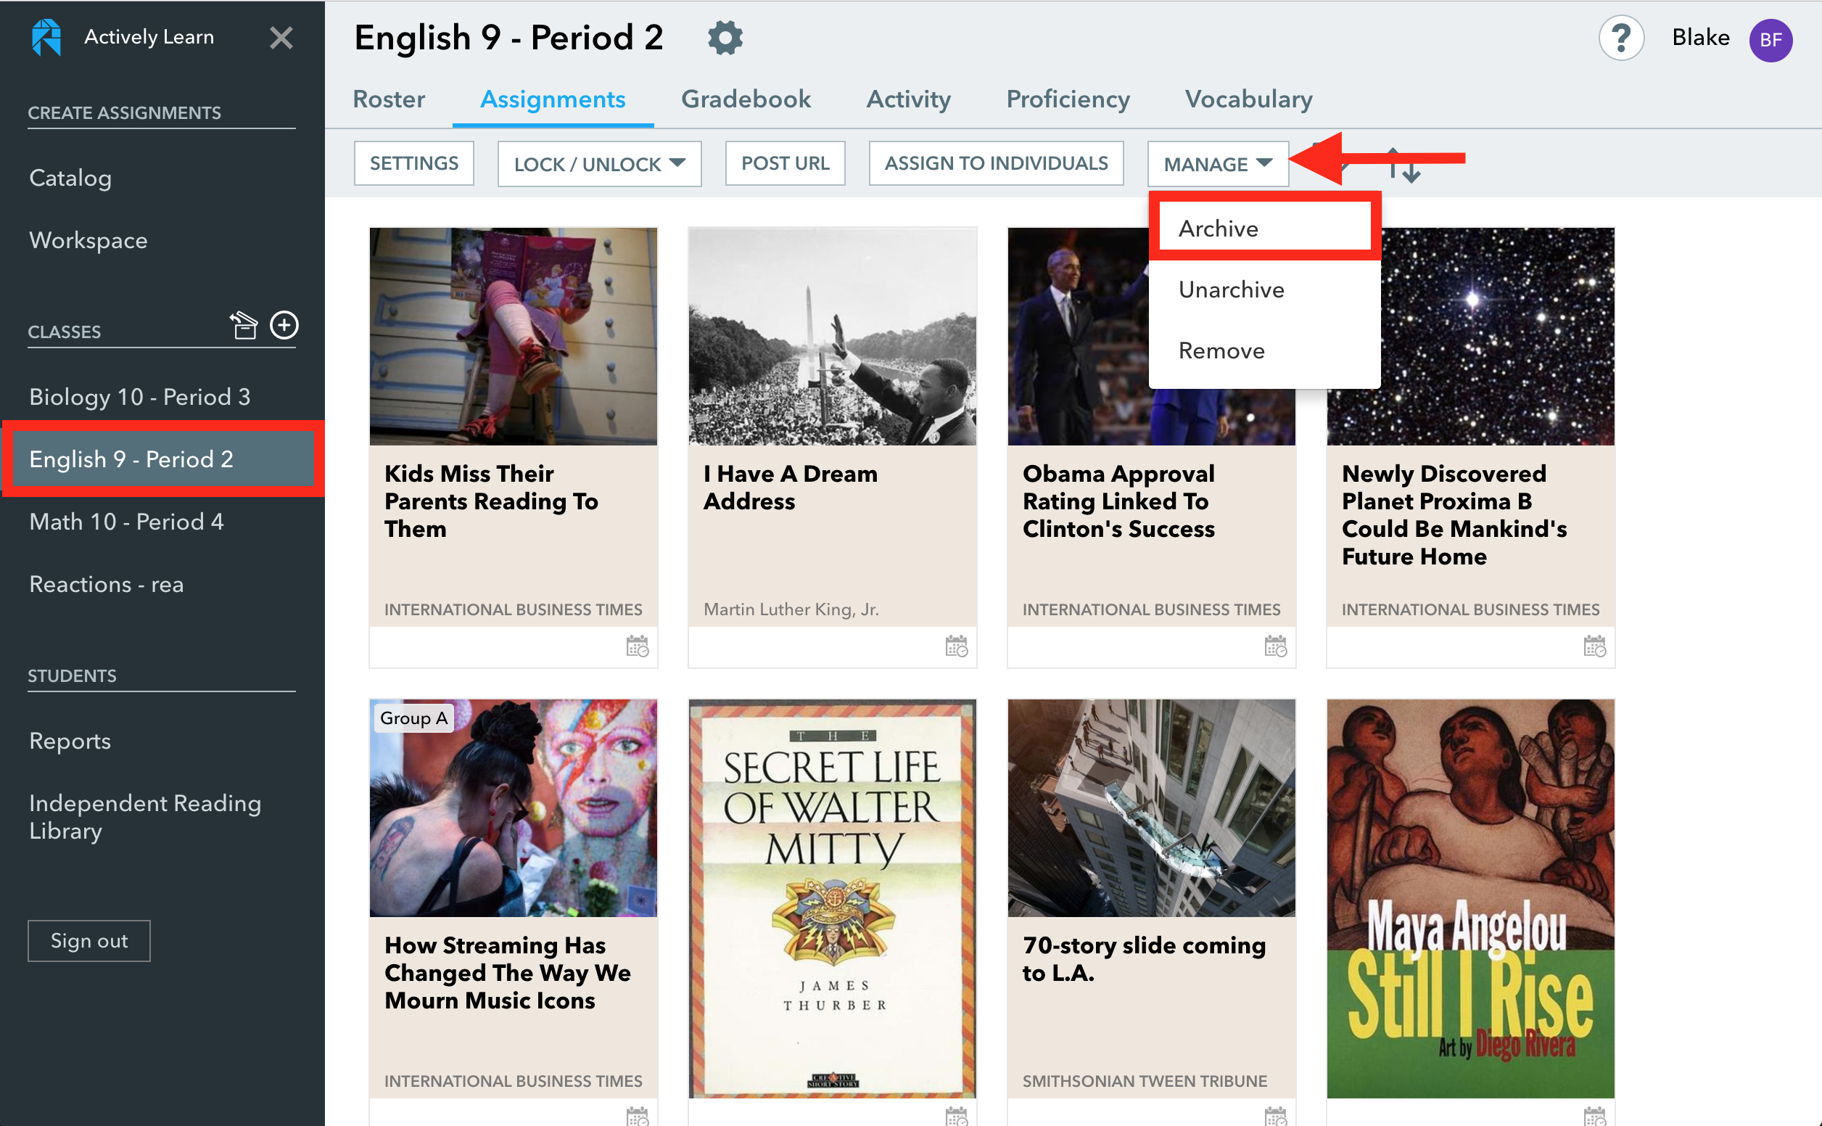
Task: Open calendar icon on Obama Approval Rating card
Action: tap(1276, 646)
